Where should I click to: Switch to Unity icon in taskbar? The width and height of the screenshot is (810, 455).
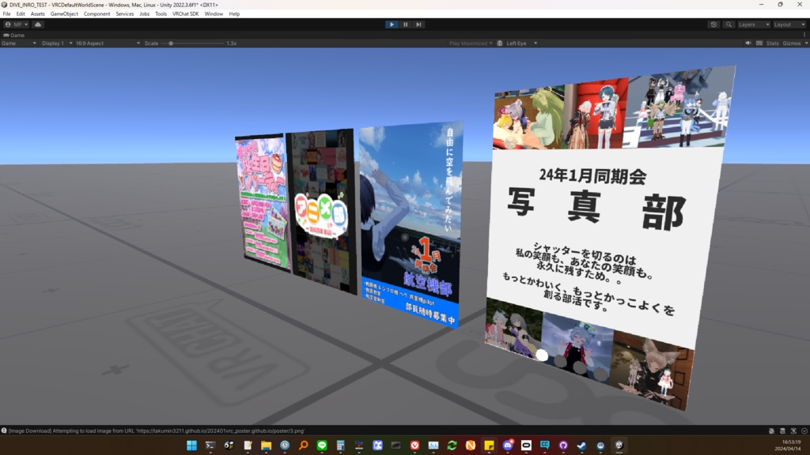[619, 446]
